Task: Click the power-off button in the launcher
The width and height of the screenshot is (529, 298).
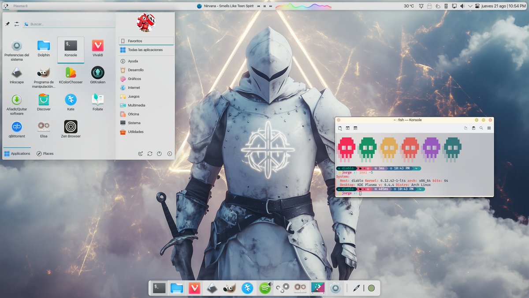Action: (159, 154)
